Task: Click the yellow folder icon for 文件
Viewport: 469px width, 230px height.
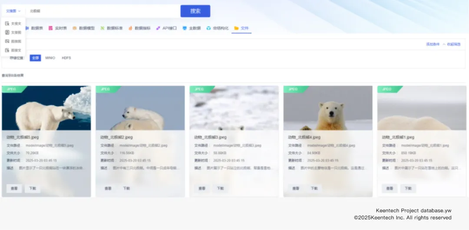Action: click(236, 28)
